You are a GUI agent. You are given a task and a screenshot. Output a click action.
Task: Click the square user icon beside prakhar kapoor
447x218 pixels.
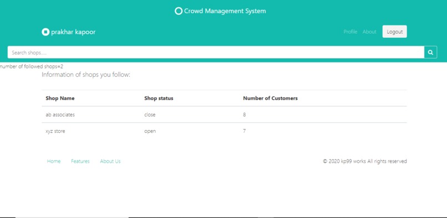click(45, 32)
